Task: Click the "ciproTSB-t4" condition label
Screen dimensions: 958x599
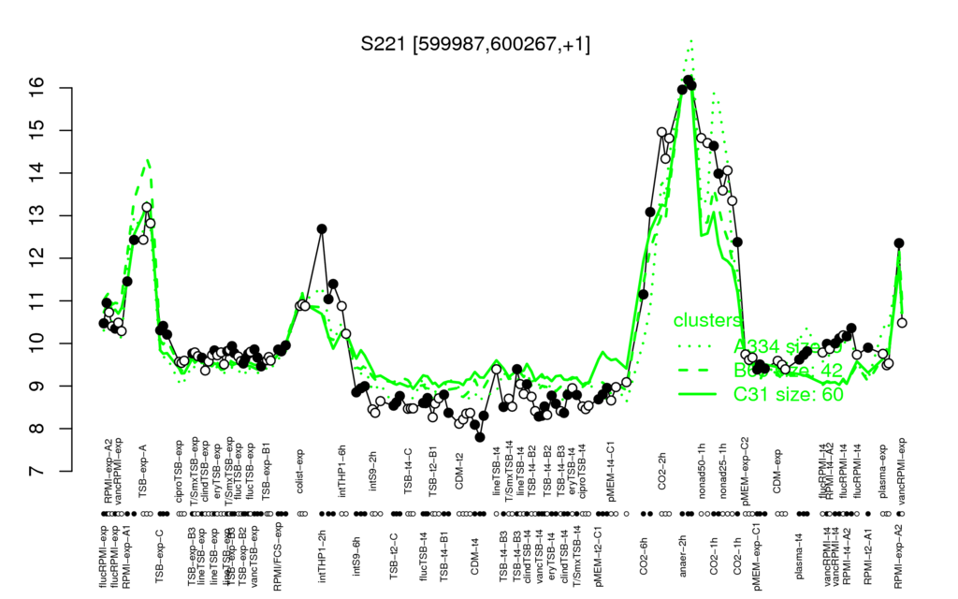Action: pos(582,472)
